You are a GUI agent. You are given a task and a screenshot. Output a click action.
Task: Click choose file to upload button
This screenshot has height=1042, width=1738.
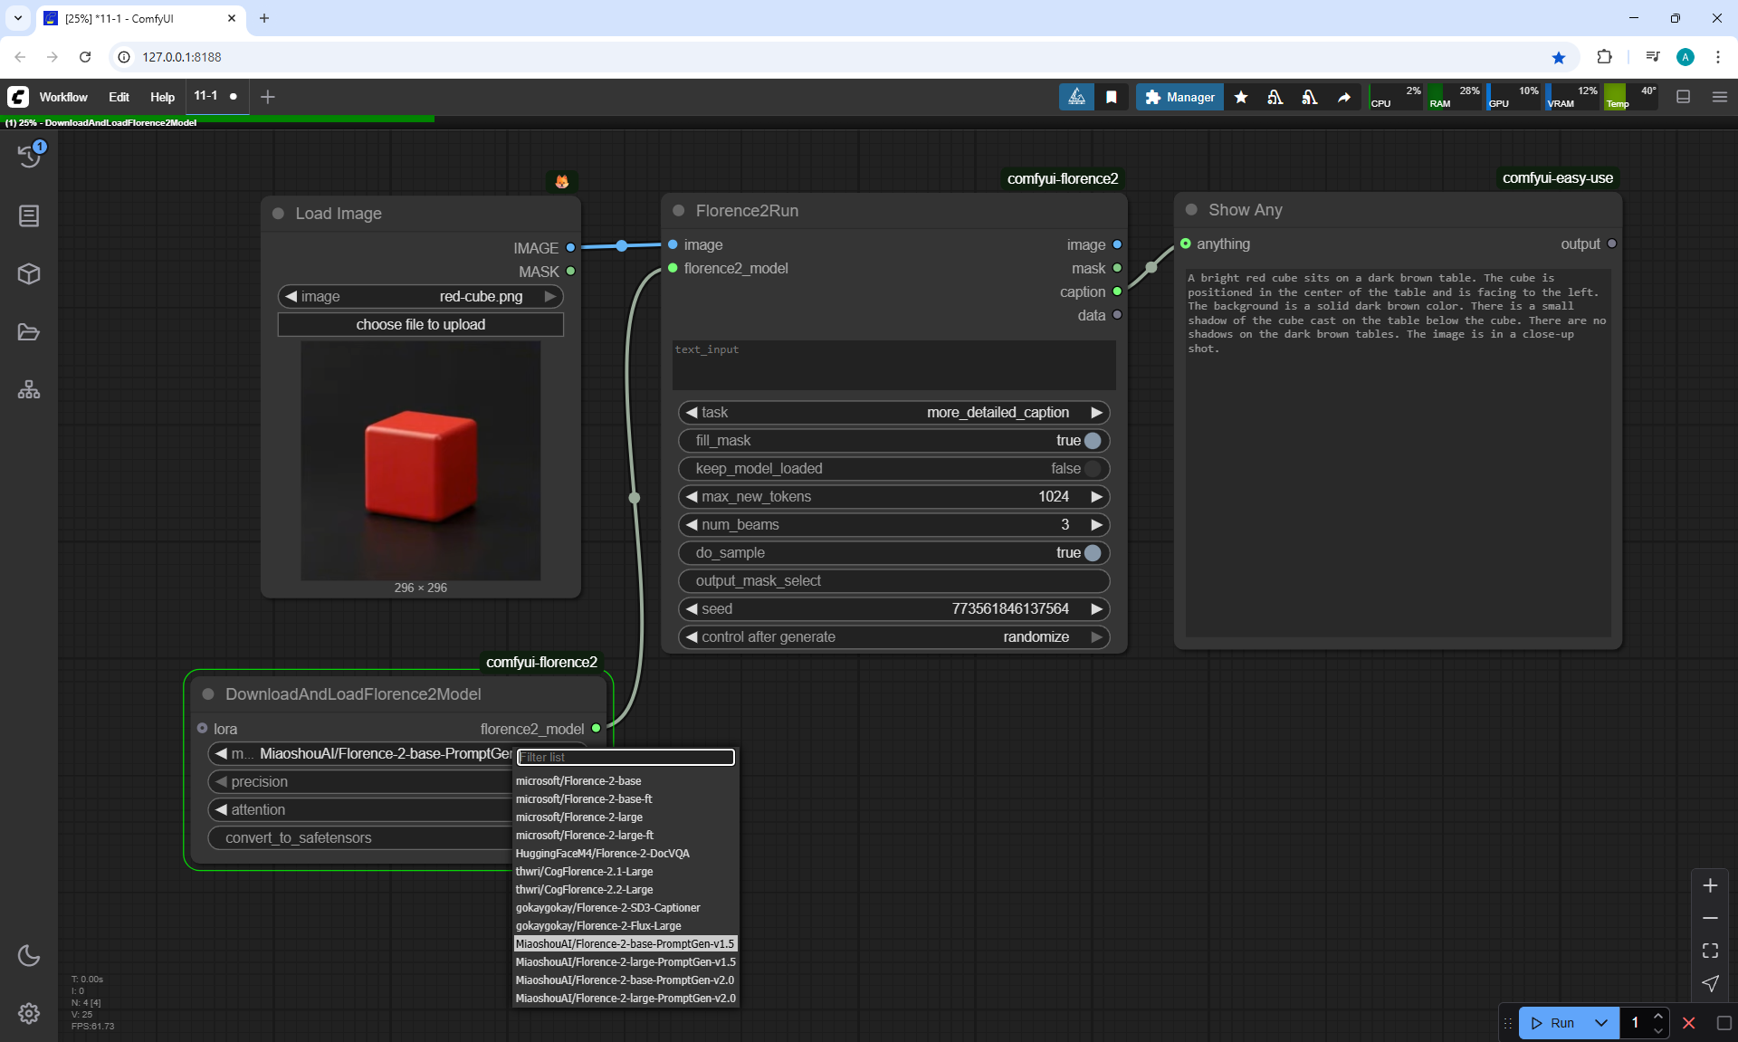420,324
